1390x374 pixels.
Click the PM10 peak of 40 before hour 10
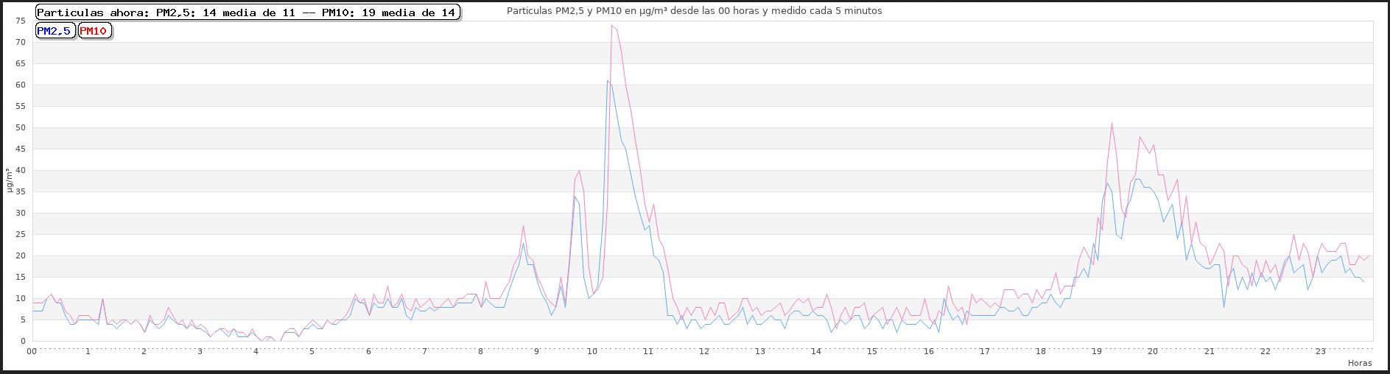pyautogui.click(x=580, y=171)
